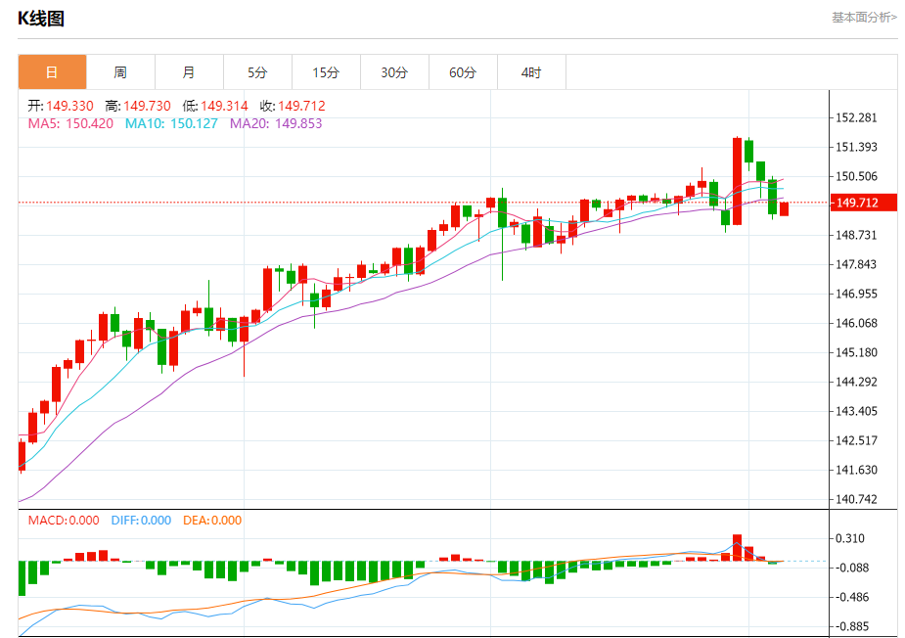Click the K线图 heading

[40, 19]
